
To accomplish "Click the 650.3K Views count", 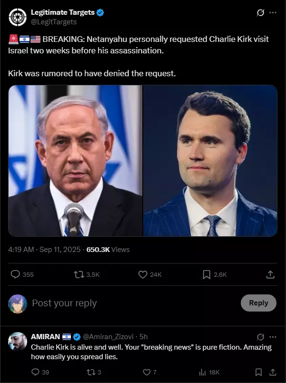I will (x=108, y=250).
